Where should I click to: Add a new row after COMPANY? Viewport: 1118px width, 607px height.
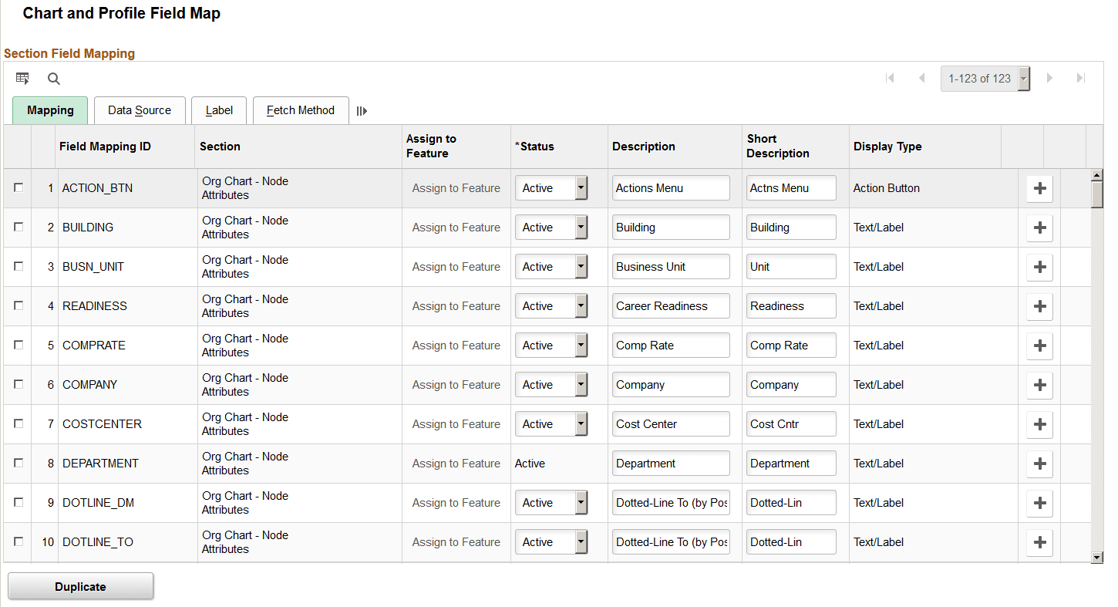(x=1039, y=384)
